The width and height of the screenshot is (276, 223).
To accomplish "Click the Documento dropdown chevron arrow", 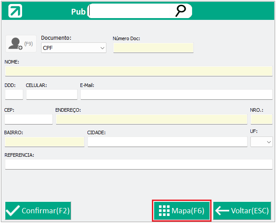I will (x=102, y=48).
